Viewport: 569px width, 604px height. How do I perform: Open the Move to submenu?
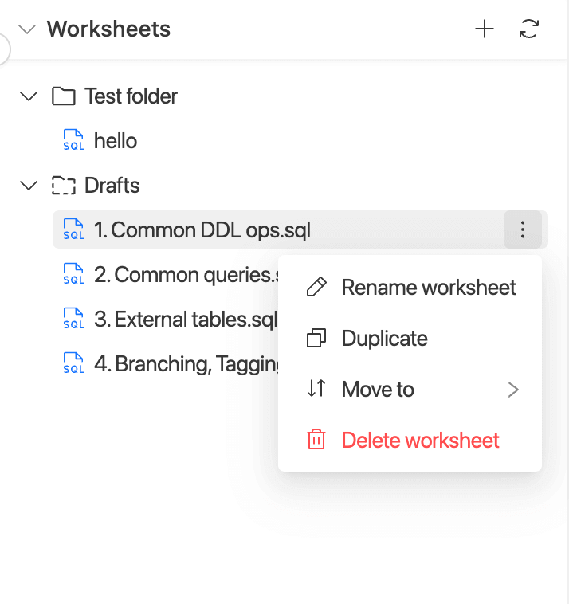410,389
